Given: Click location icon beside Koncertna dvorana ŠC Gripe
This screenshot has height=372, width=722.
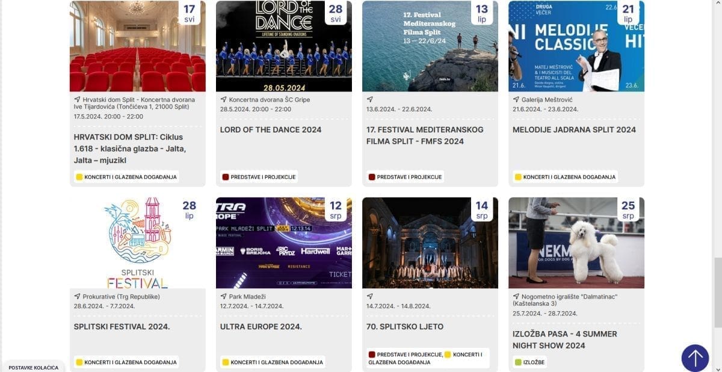Looking at the screenshot, I should coord(223,100).
